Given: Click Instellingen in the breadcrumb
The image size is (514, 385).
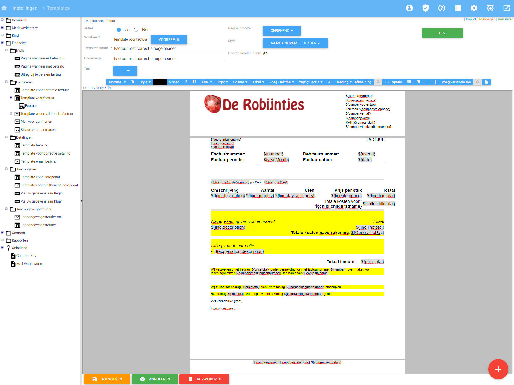Looking at the screenshot, I should (25, 8).
